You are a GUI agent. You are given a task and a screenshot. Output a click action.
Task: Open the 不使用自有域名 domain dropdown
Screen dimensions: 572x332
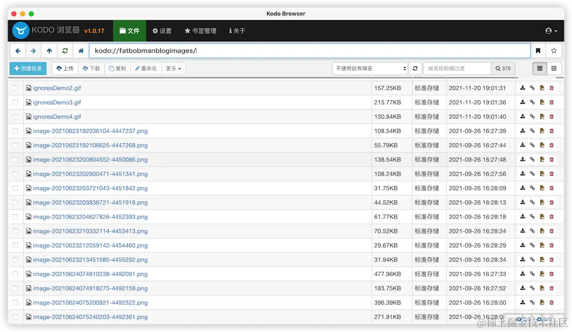click(370, 68)
